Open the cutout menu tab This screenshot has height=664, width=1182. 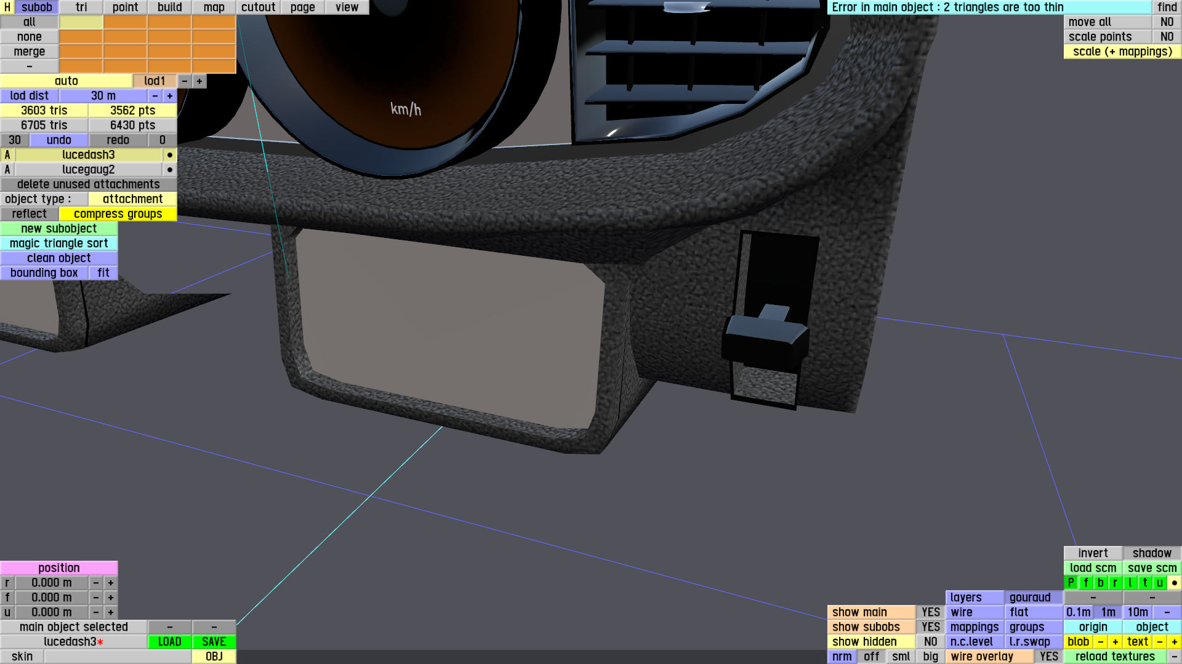click(258, 7)
